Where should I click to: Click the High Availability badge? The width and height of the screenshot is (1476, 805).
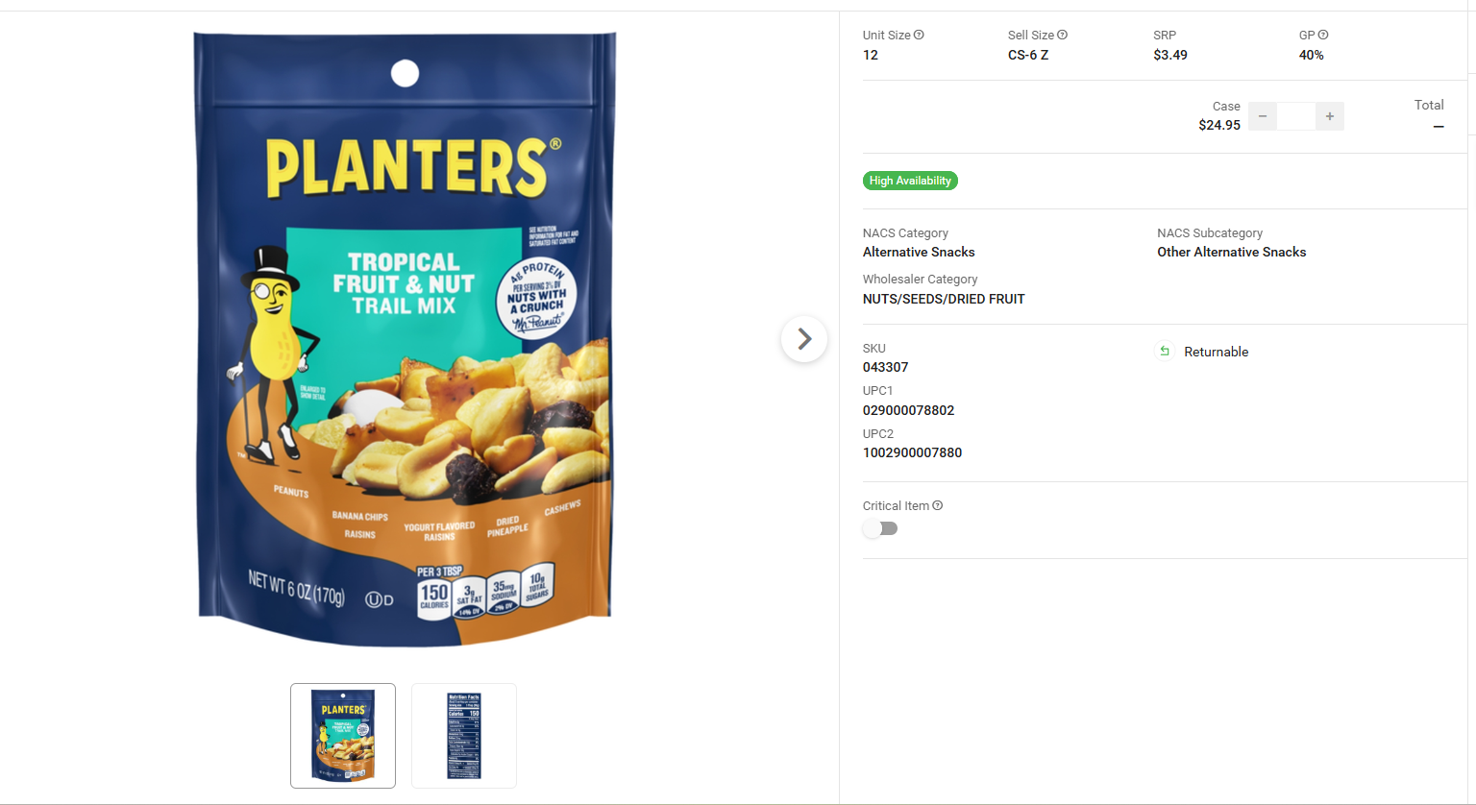coord(910,181)
